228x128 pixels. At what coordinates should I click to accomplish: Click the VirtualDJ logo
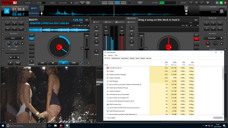click(9, 3)
